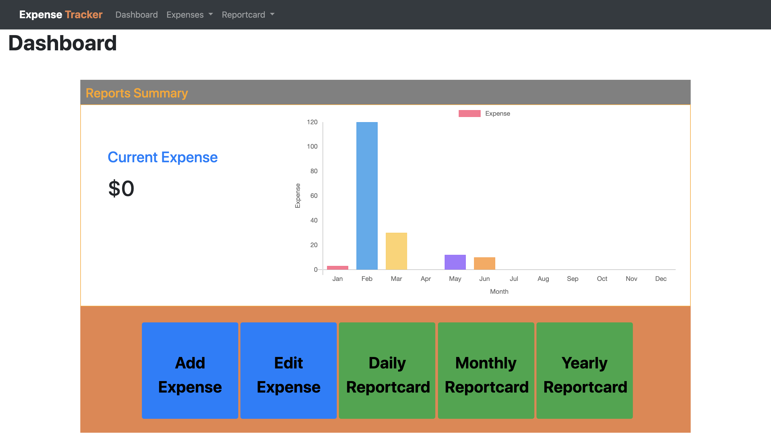This screenshot has height=437, width=771.
Task: Click the yellow Mar bar
Action: (396, 251)
